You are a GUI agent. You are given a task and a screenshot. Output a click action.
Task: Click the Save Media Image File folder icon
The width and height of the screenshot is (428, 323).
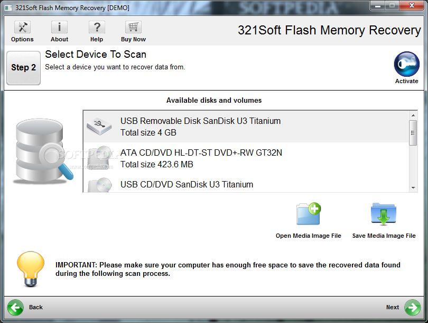pyautogui.click(x=384, y=214)
